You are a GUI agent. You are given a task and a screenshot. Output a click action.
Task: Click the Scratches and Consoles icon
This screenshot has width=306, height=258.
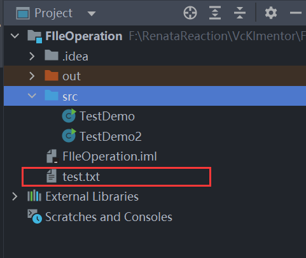tap(34, 216)
